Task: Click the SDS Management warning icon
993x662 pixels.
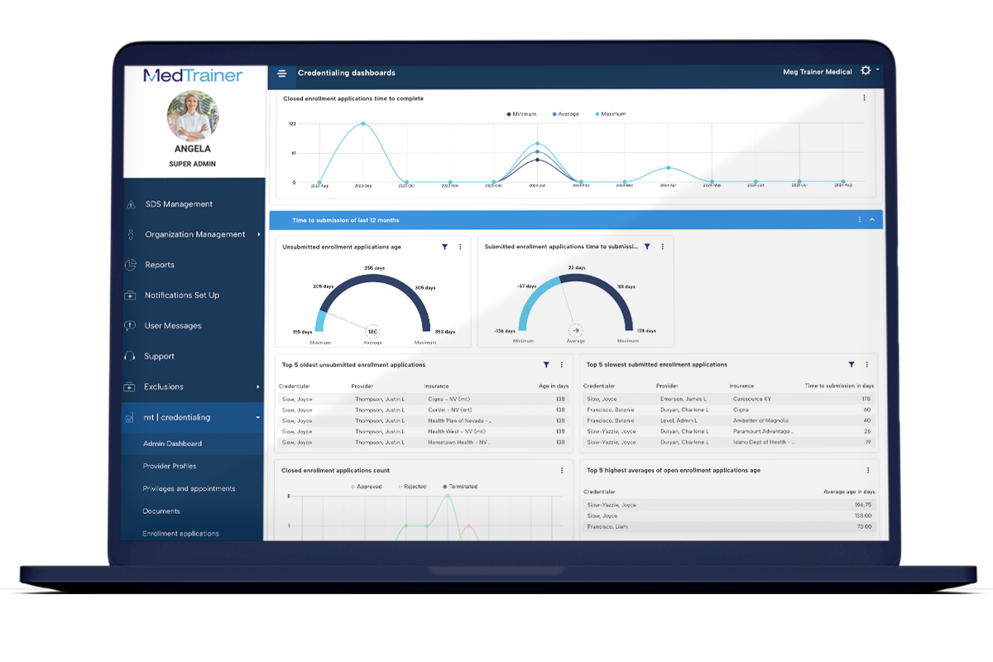Action: (130, 204)
